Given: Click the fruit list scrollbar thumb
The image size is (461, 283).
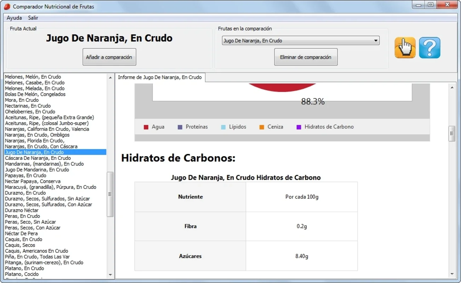Looking at the screenshot, I should pos(110,194).
